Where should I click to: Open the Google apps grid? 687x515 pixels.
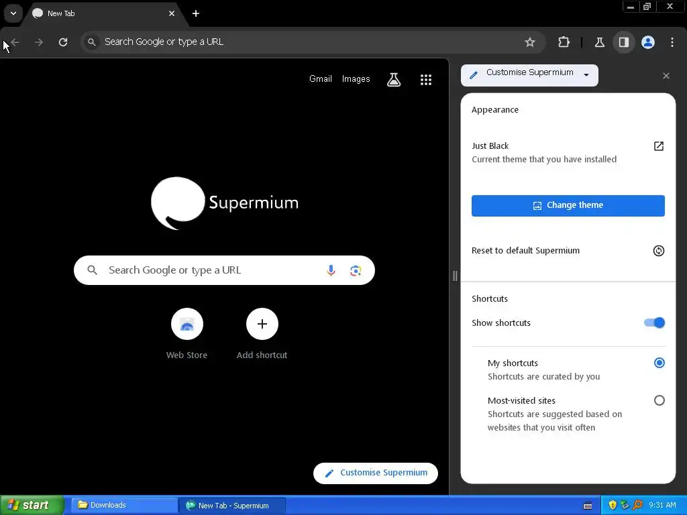click(x=426, y=79)
